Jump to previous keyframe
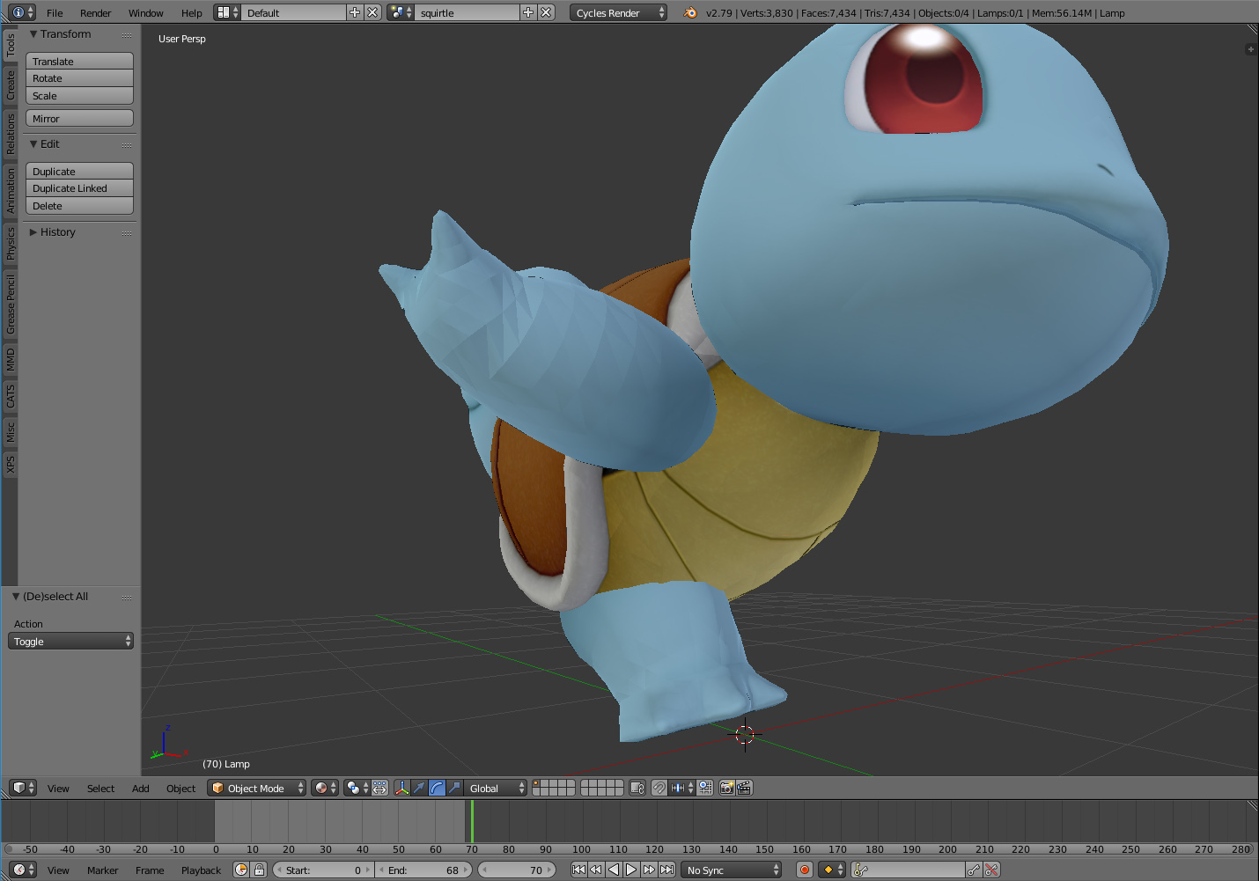 (596, 870)
